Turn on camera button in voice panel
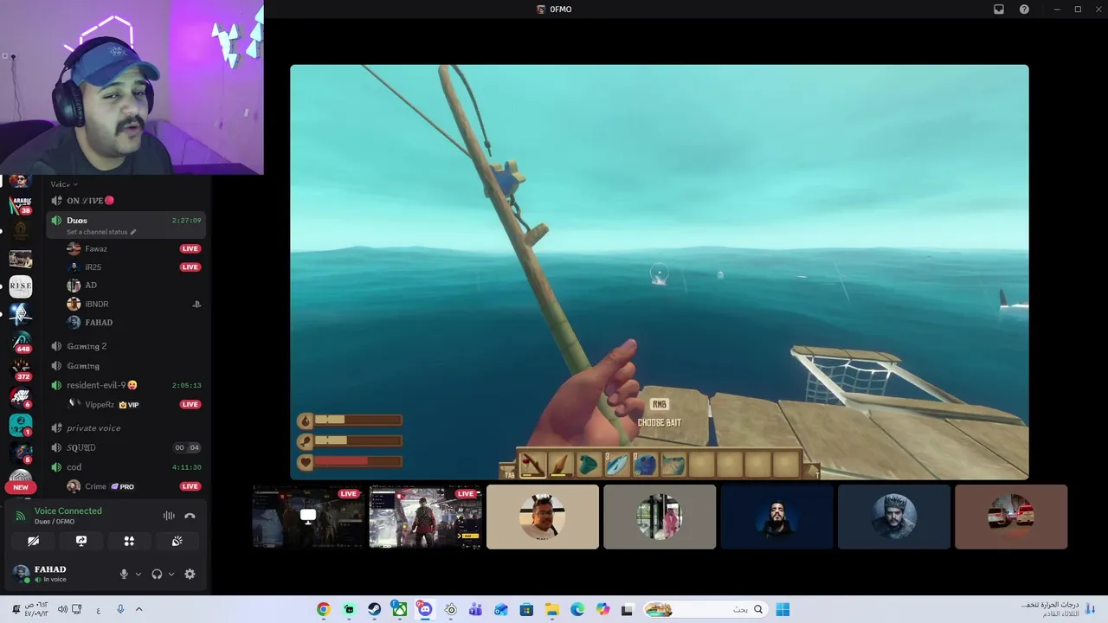The height and width of the screenshot is (623, 1108). pos(33,541)
